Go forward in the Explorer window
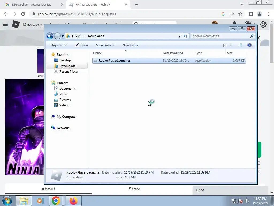The image size is (274, 206). 57,36
